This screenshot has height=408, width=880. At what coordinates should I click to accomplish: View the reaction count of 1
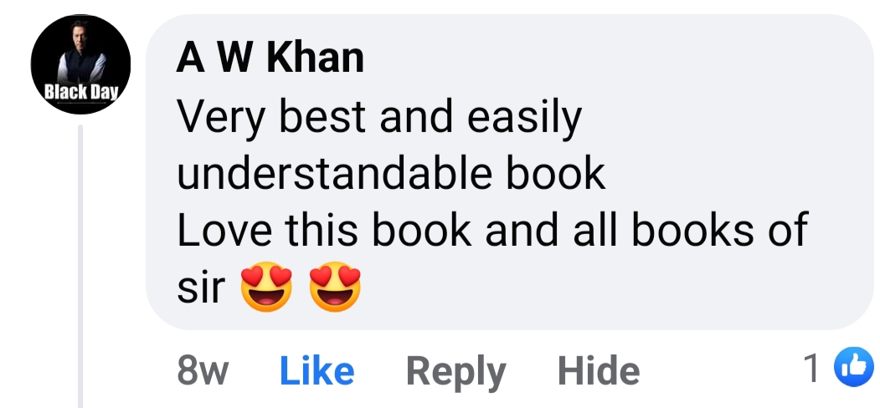tap(812, 368)
